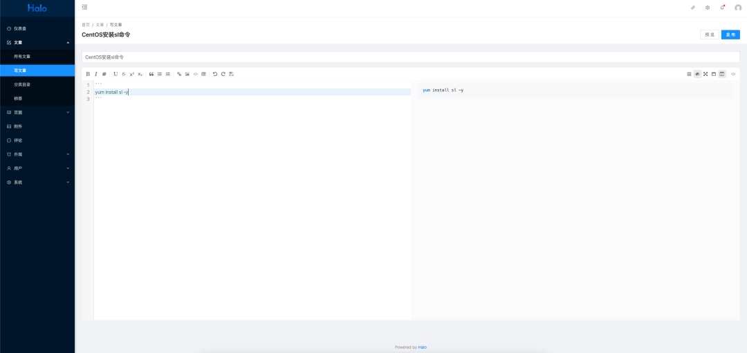Insert a hyperlink in the editor
The image size is (747, 353).
[x=179, y=74]
